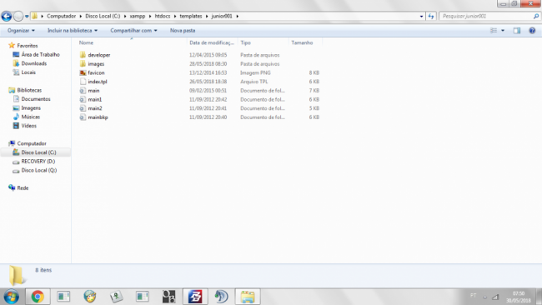Select the developer folder icon
The image size is (542, 305).
[x=83, y=55]
